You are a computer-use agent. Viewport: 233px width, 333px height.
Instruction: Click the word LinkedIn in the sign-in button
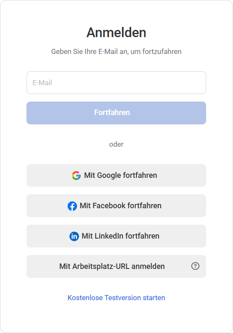[109, 236]
